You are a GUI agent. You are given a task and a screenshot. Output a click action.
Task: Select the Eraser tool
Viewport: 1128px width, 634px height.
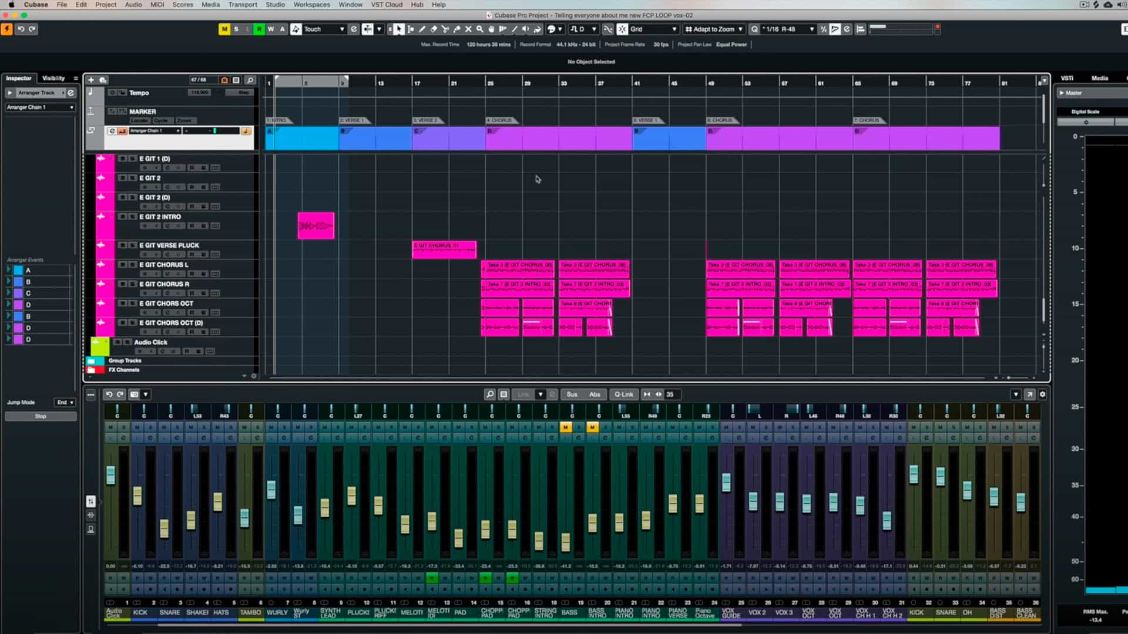tap(434, 29)
